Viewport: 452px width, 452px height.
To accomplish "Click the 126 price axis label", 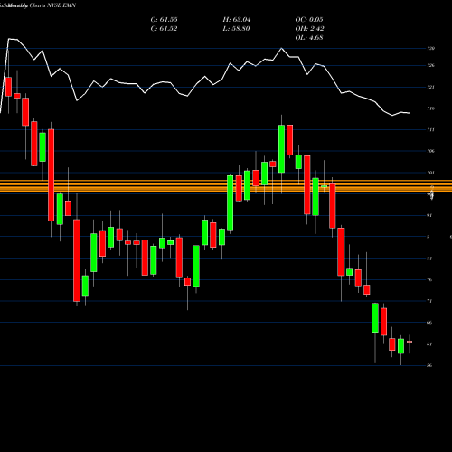I will [431, 65].
